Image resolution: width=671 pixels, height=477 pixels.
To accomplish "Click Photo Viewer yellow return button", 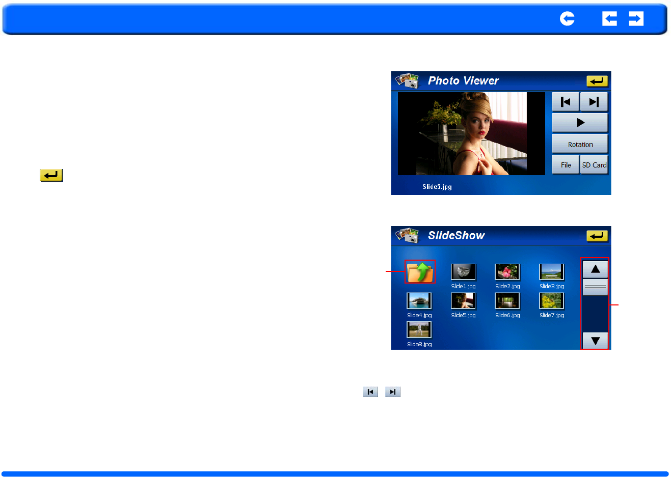I will 597,81.
